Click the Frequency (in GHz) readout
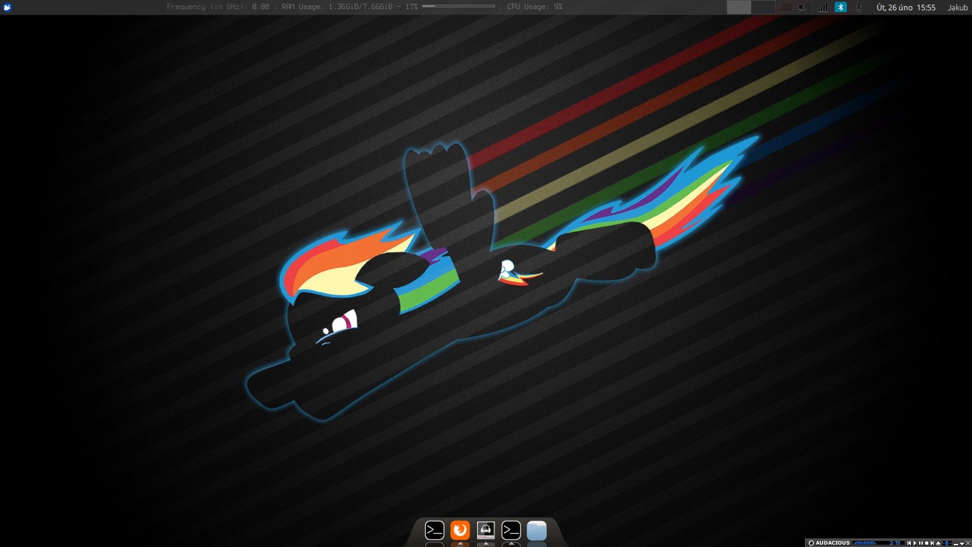972x547 pixels. (218, 7)
